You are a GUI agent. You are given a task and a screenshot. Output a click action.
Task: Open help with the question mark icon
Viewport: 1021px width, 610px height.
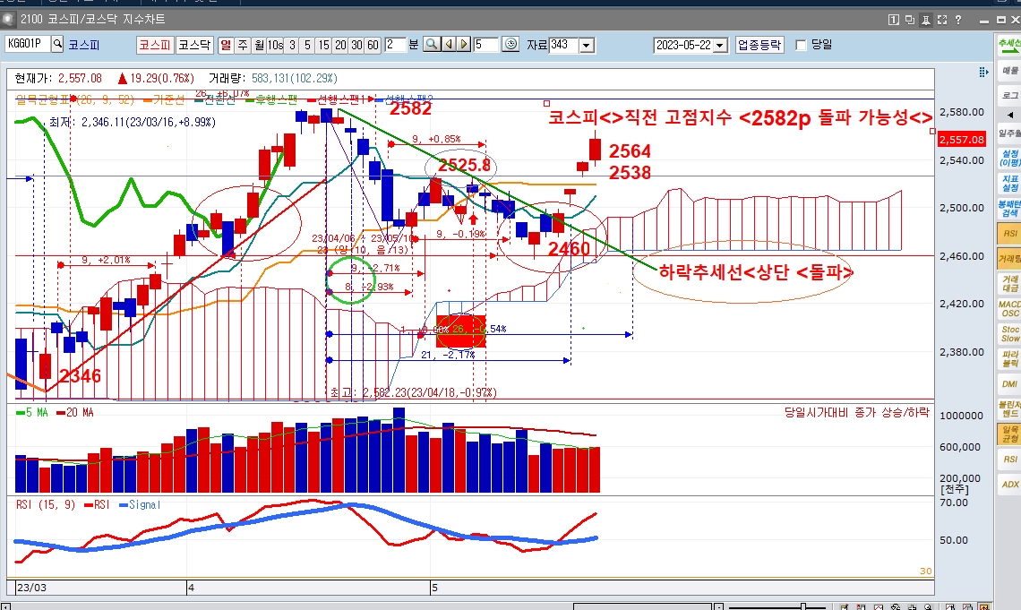pos(957,21)
